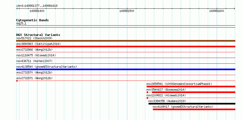243x120 pixels.
Task: Open nsv4138540 (gnomADStructuralVariants) label
Action: pyautogui.click(x=47, y=67)
